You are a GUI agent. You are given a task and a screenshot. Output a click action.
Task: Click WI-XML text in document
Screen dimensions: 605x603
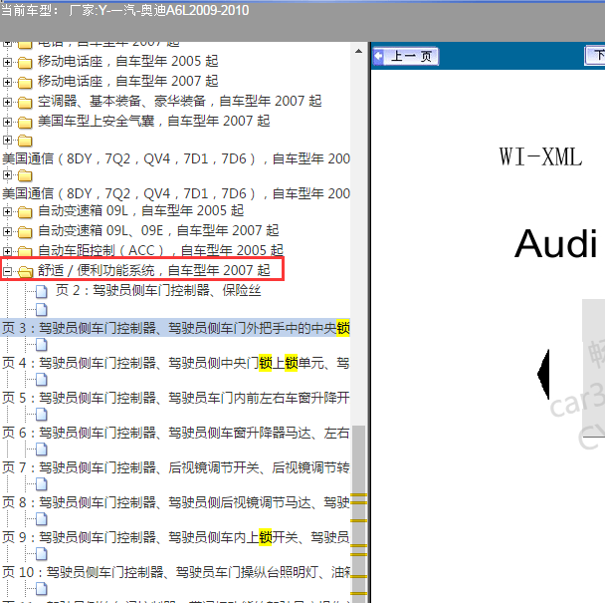click(540, 156)
